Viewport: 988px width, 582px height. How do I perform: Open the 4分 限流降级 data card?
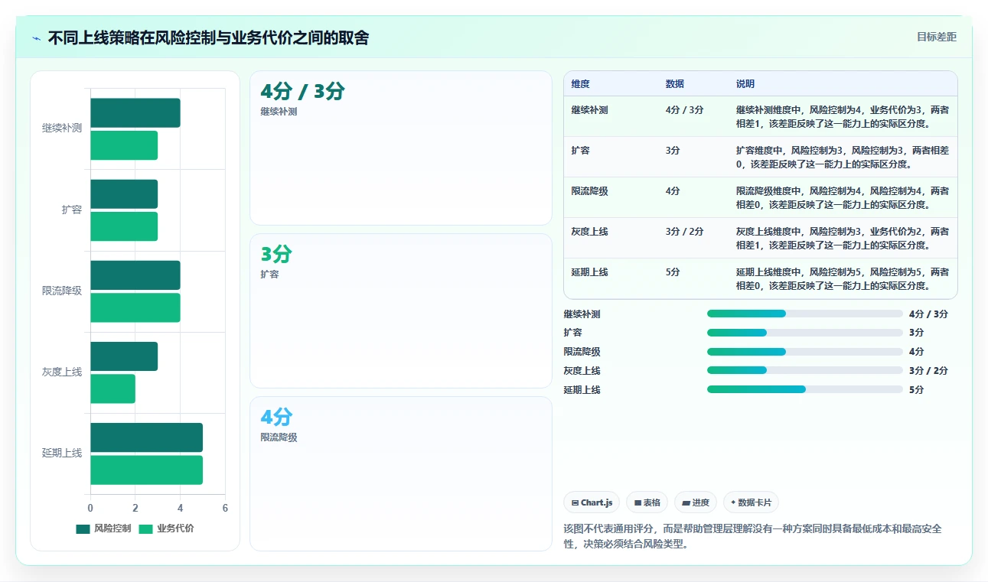pos(401,473)
